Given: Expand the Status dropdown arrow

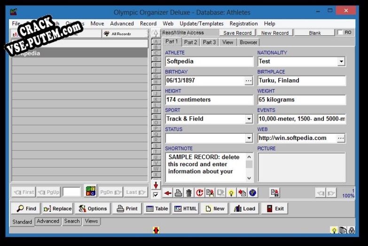Looking at the screenshot, I should coord(249,138).
